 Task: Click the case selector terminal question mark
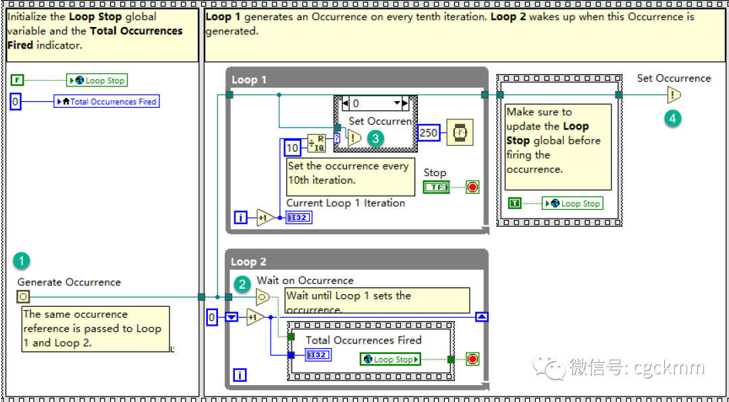[337, 138]
